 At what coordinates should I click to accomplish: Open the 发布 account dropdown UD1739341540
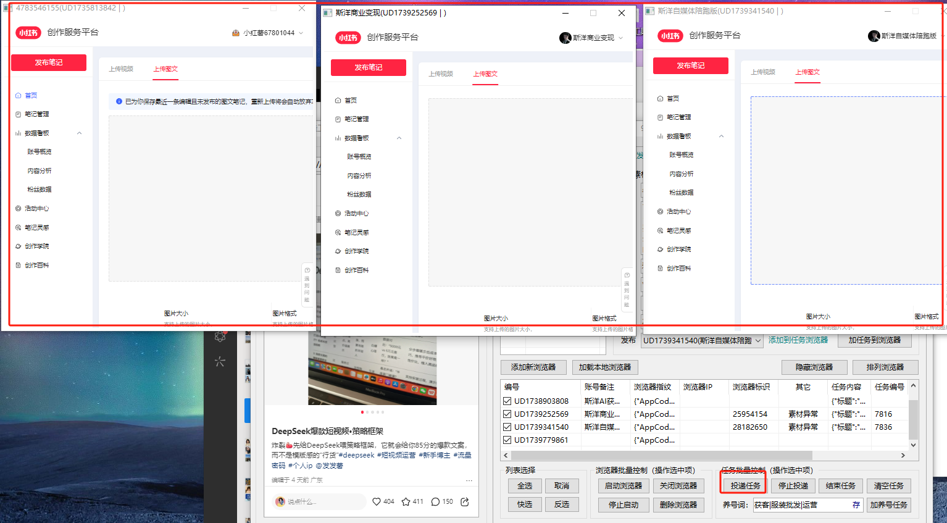tap(757, 341)
